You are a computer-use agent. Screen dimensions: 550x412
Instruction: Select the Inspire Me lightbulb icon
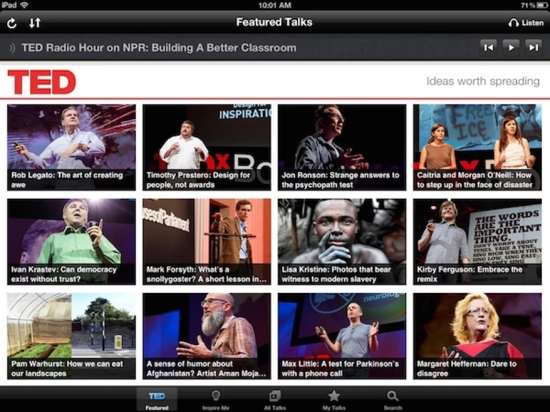point(216,397)
